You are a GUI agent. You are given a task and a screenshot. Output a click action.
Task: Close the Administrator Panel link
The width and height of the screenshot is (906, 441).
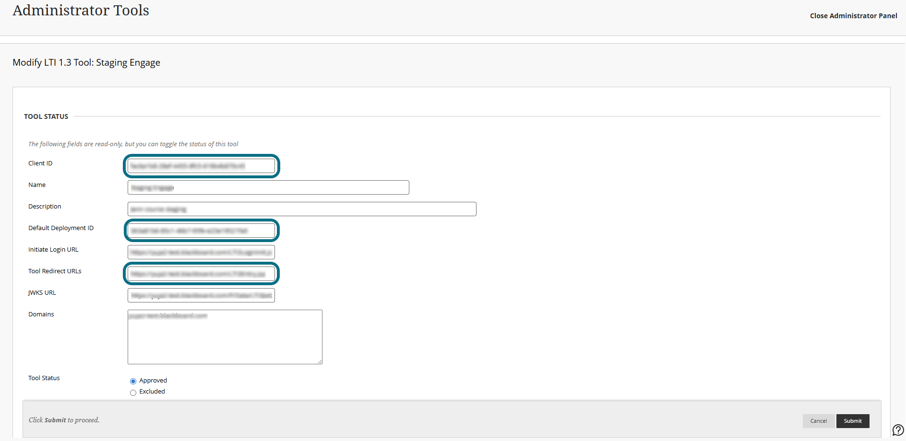(x=853, y=16)
